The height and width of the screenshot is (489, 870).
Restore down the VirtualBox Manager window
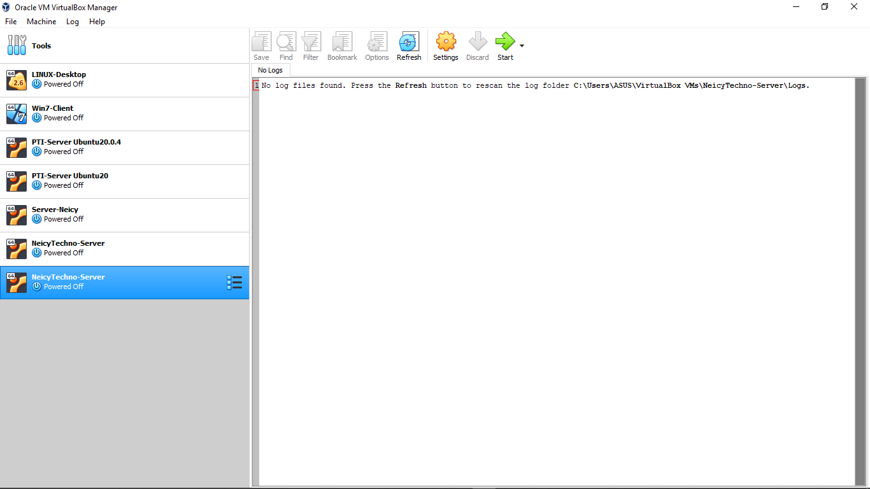coord(825,7)
